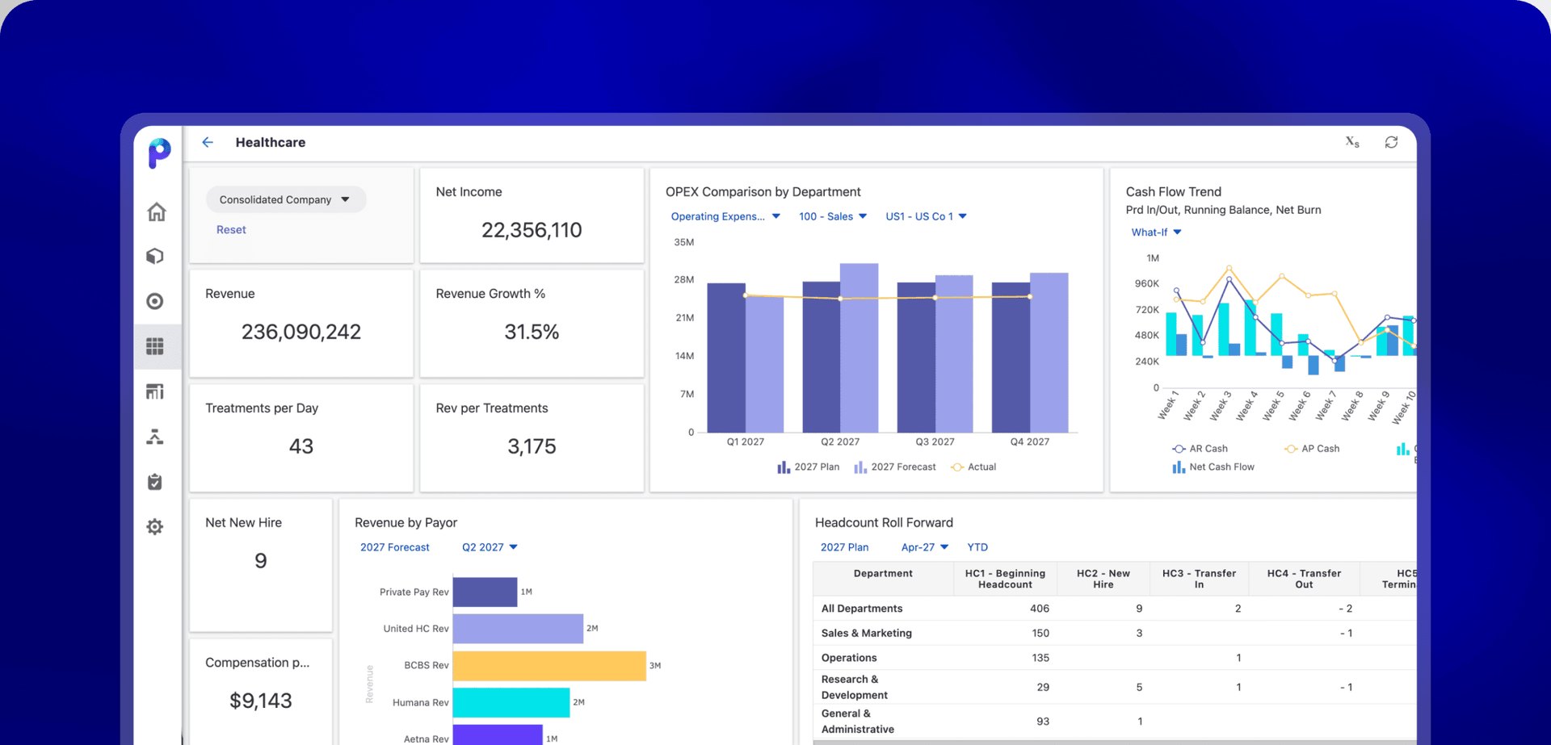Click the Revenue Growth value 31.5%
This screenshot has width=1551, height=745.
pos(532,332)
